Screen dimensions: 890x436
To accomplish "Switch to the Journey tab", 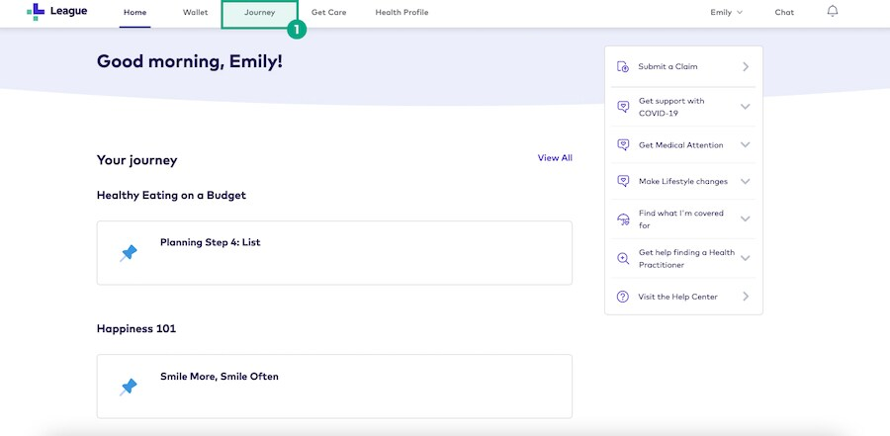I will [x=259, y=13].
